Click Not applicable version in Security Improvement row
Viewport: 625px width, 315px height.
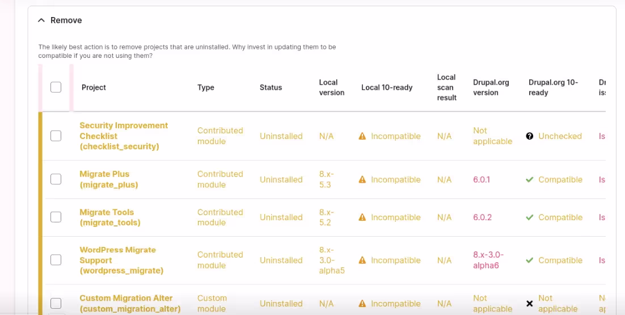click(493, 136)
